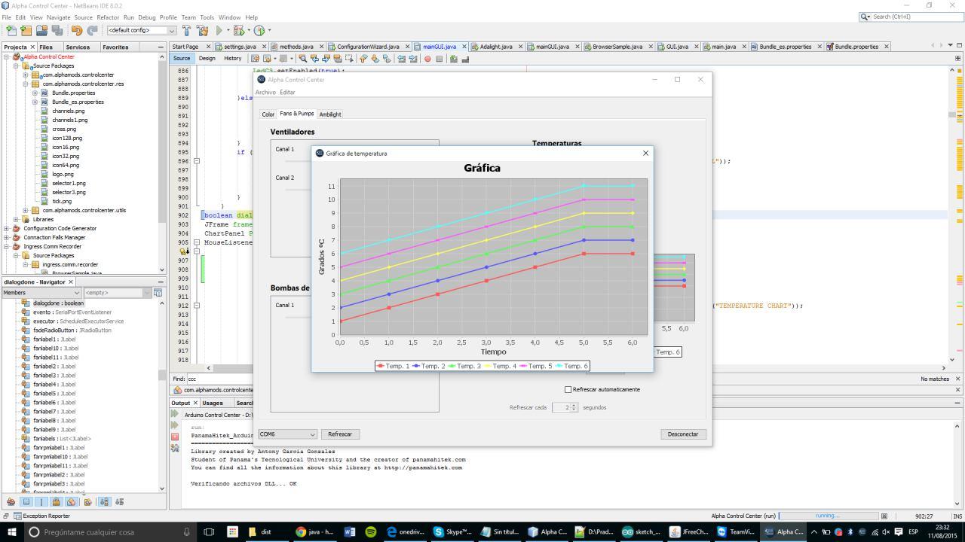Click the New Project icon
The image size is (965, 542).
[26, 31]
